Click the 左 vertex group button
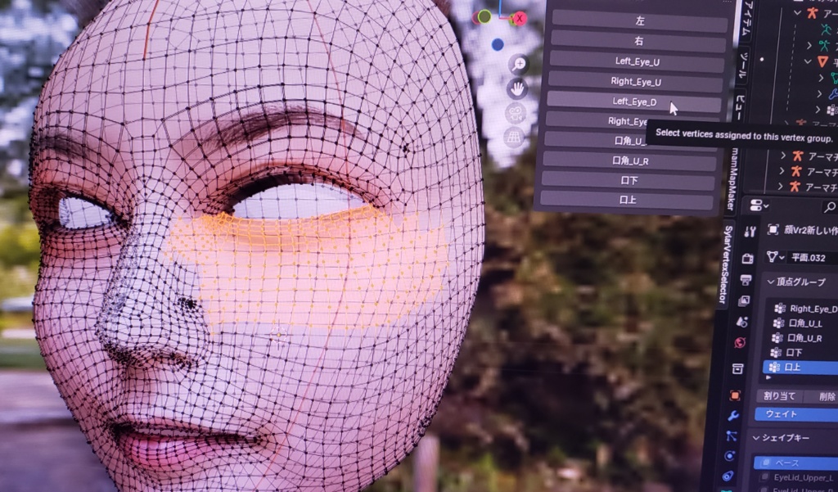Viewport: 838px width, 492px height. pyautogui.click(x=640, y=21)
